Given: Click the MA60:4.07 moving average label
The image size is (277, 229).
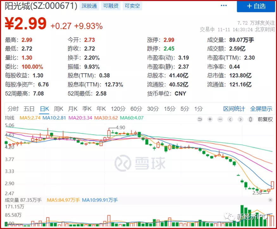Looking at the screenshot, I should pos(132,118).
